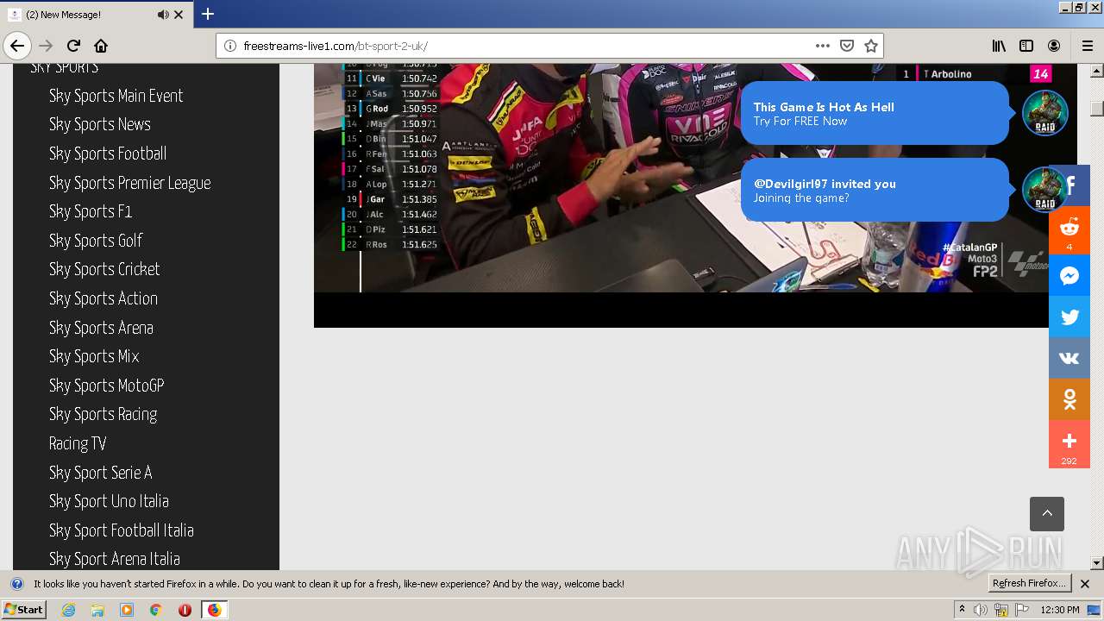Open Action Center flag icon in tray
The height and width of the screenshot is (621, 1104).
click(1022, 610)
